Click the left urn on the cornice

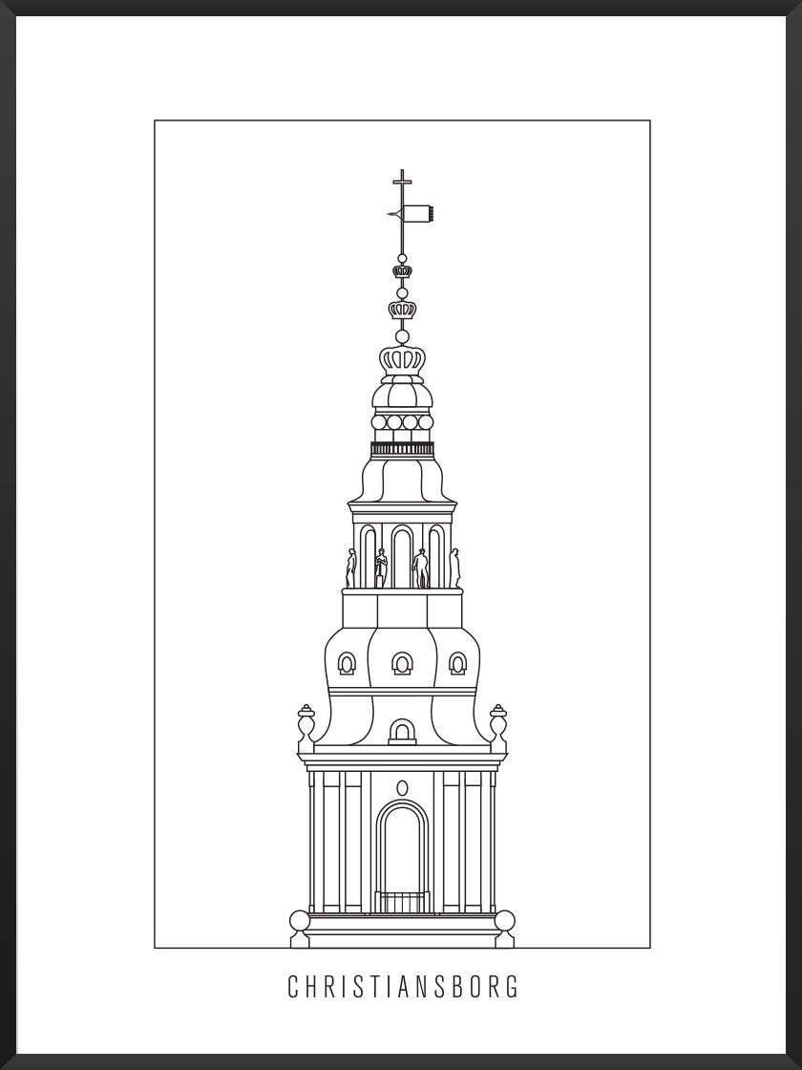306,728
